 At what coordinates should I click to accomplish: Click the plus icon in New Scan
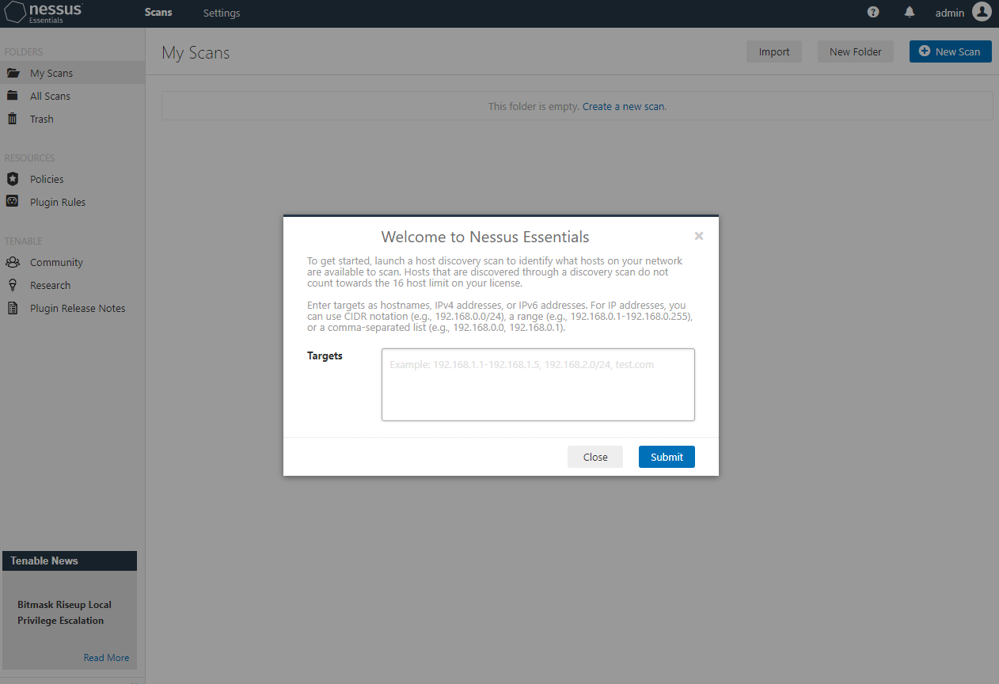[x=924, y=51]
